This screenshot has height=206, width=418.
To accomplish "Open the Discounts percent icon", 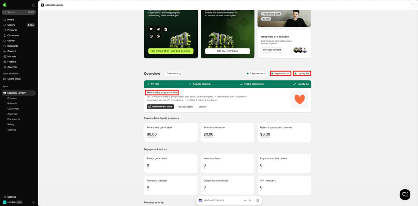I will (x=5, y=46).
